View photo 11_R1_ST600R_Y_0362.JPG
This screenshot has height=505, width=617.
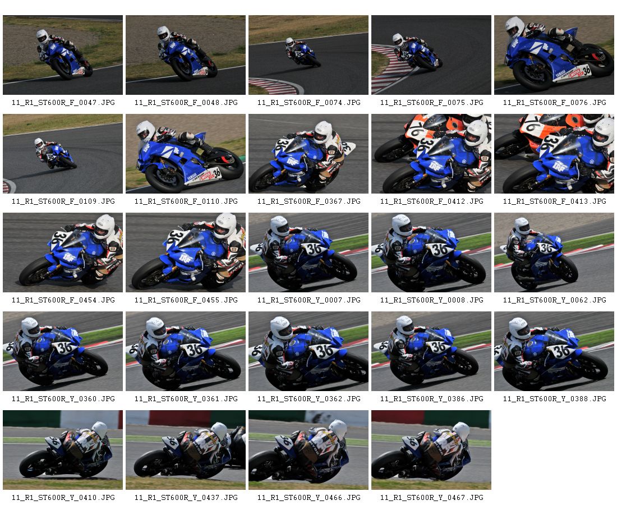pos(308,351)
